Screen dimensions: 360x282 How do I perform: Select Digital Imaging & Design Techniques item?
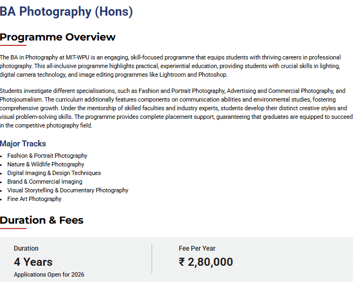[54, 173]
